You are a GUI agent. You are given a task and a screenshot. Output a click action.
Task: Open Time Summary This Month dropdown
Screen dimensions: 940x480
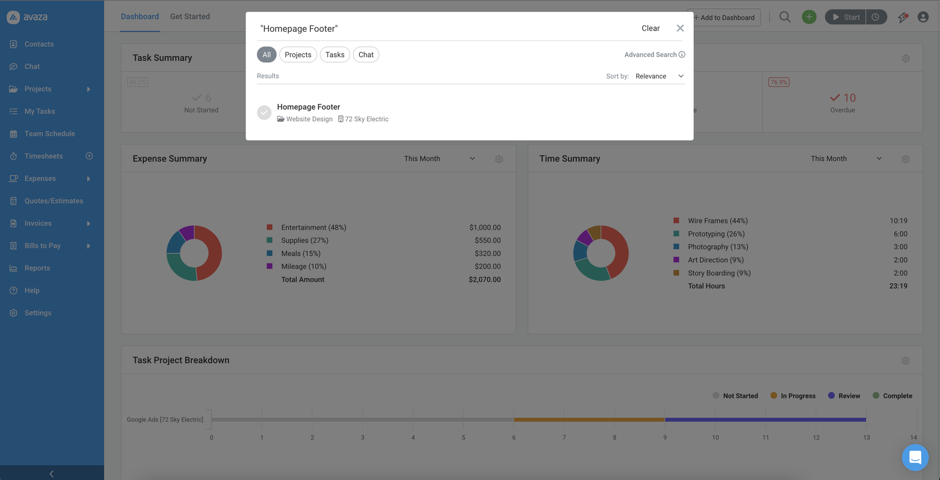pos(846,159)
